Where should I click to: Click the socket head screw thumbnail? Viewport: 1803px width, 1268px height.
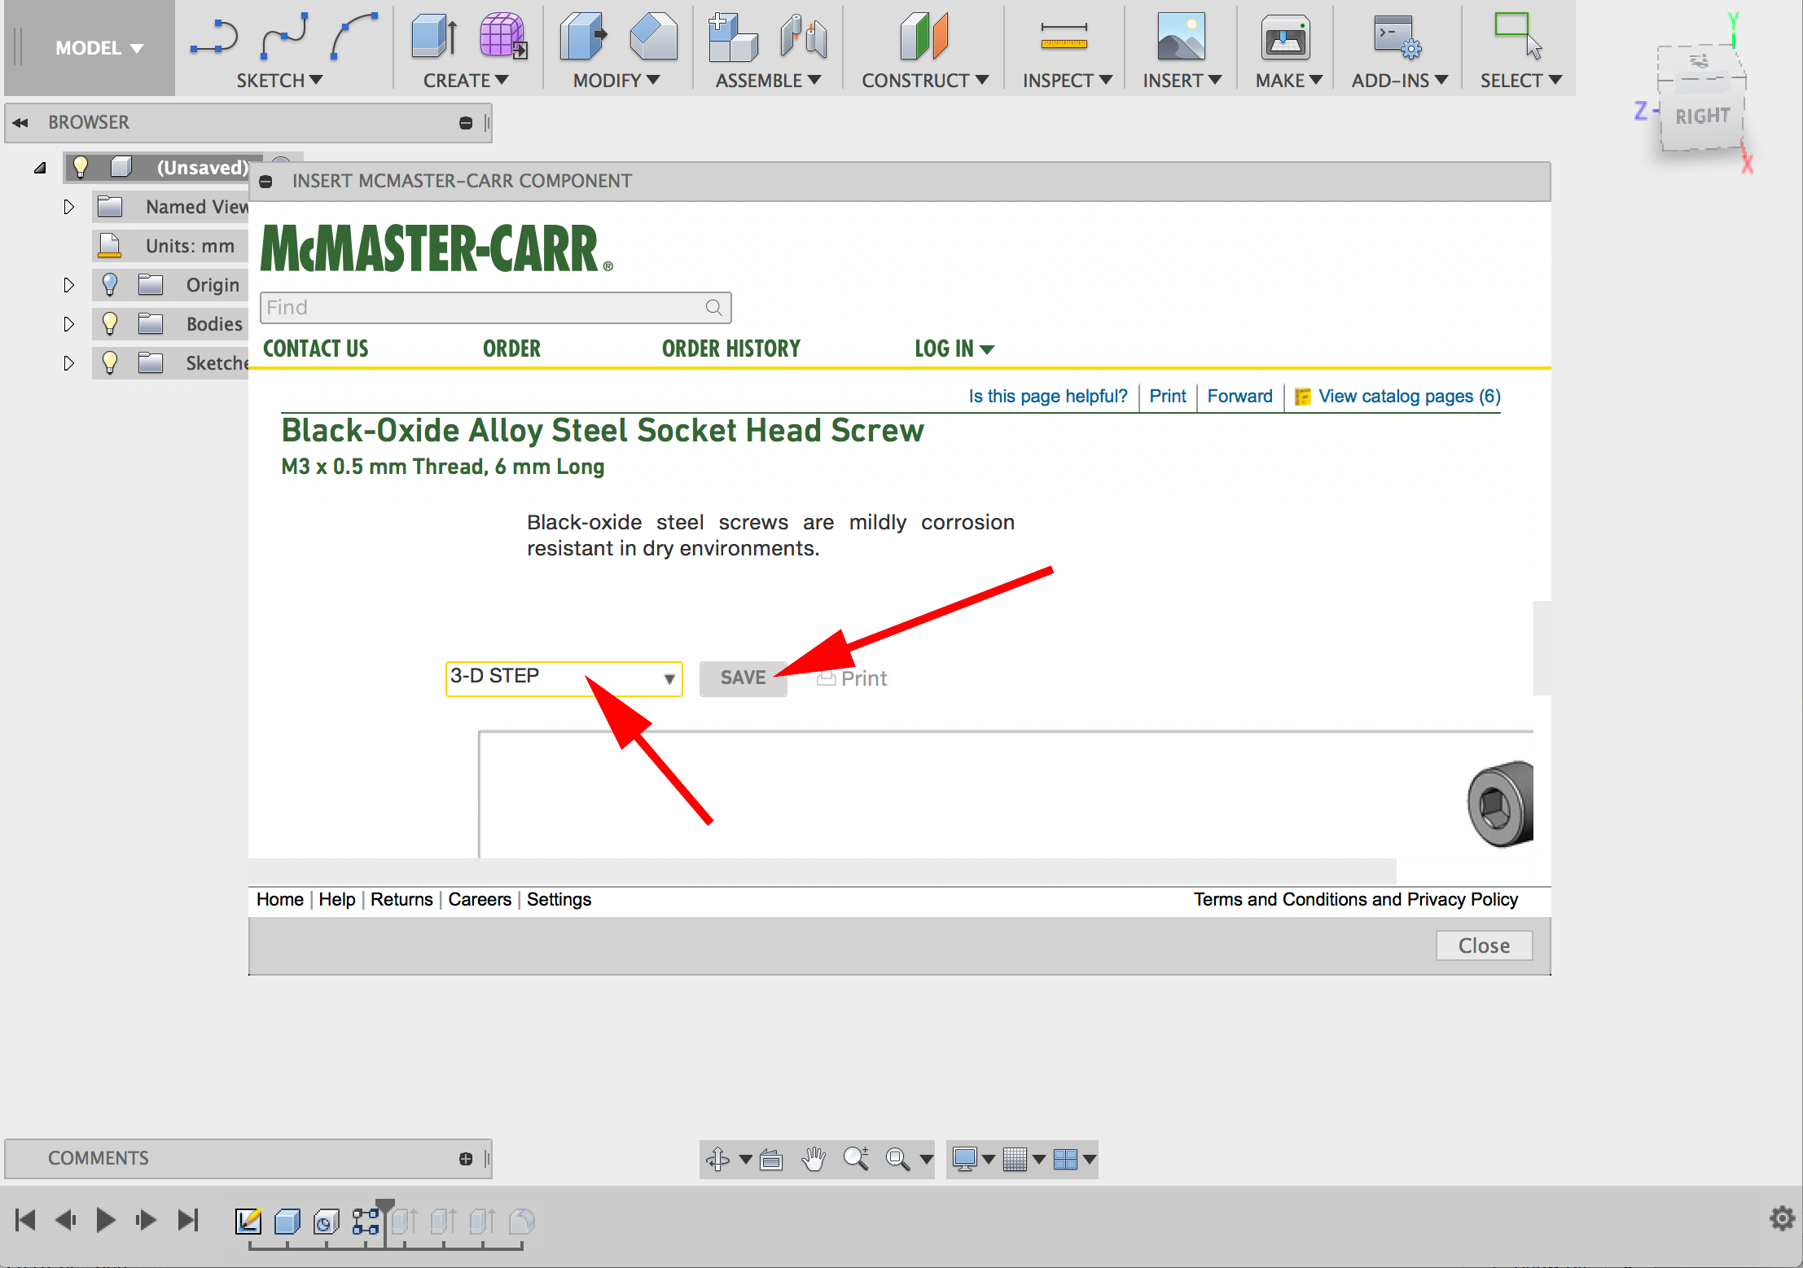(x=1500, y=805)
